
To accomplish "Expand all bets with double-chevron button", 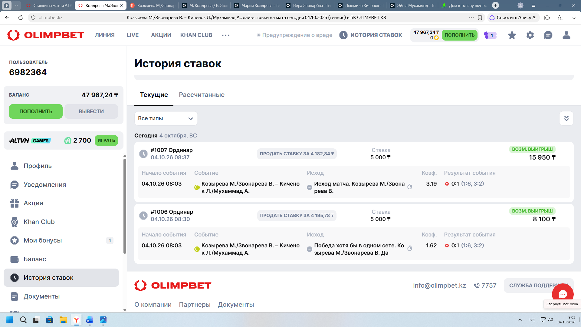I will click(566, 118).
